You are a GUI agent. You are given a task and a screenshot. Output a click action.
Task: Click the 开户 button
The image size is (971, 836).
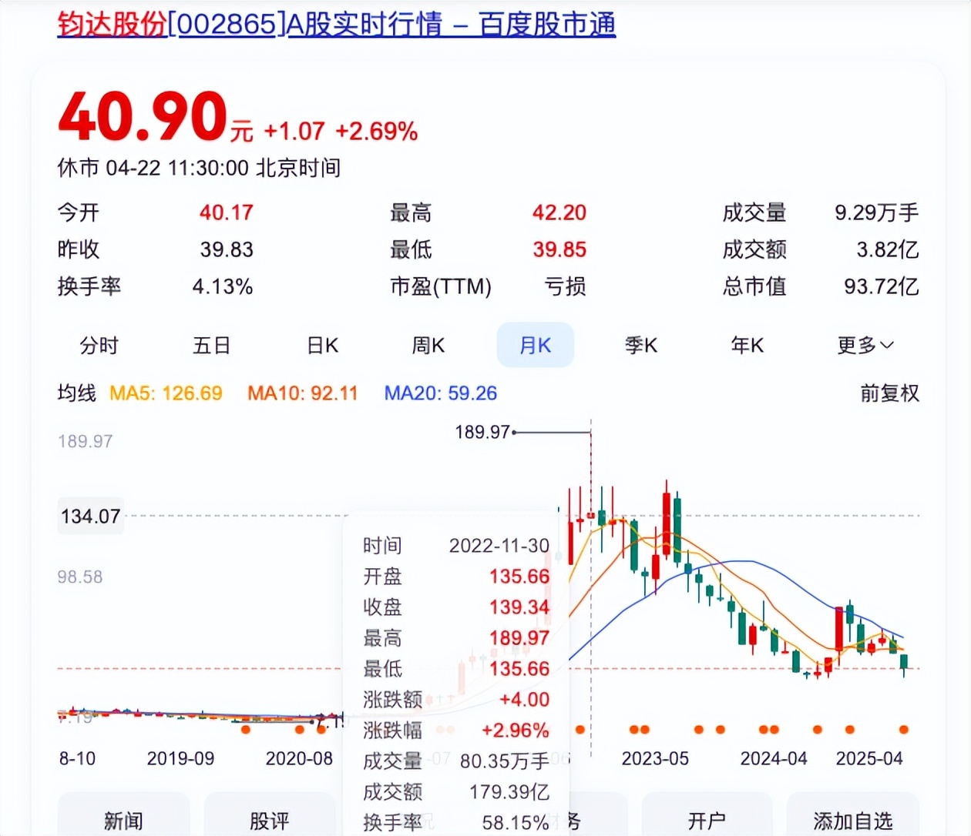pyautogui.click(x=706, y=820)
